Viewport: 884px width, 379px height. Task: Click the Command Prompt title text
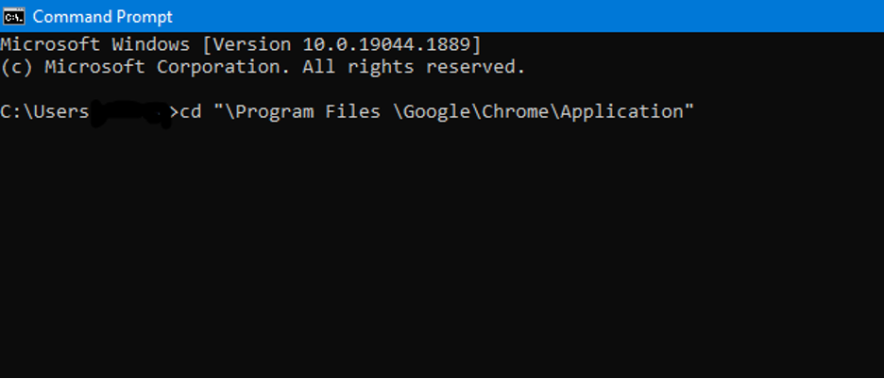[103, 16]
